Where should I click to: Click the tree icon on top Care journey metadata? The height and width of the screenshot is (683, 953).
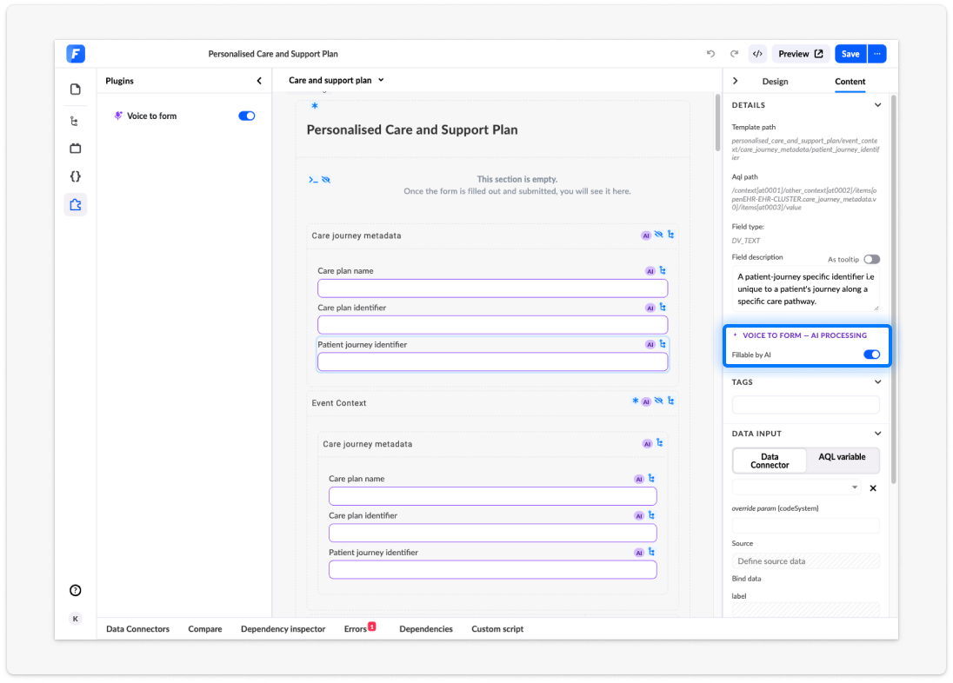671,235
